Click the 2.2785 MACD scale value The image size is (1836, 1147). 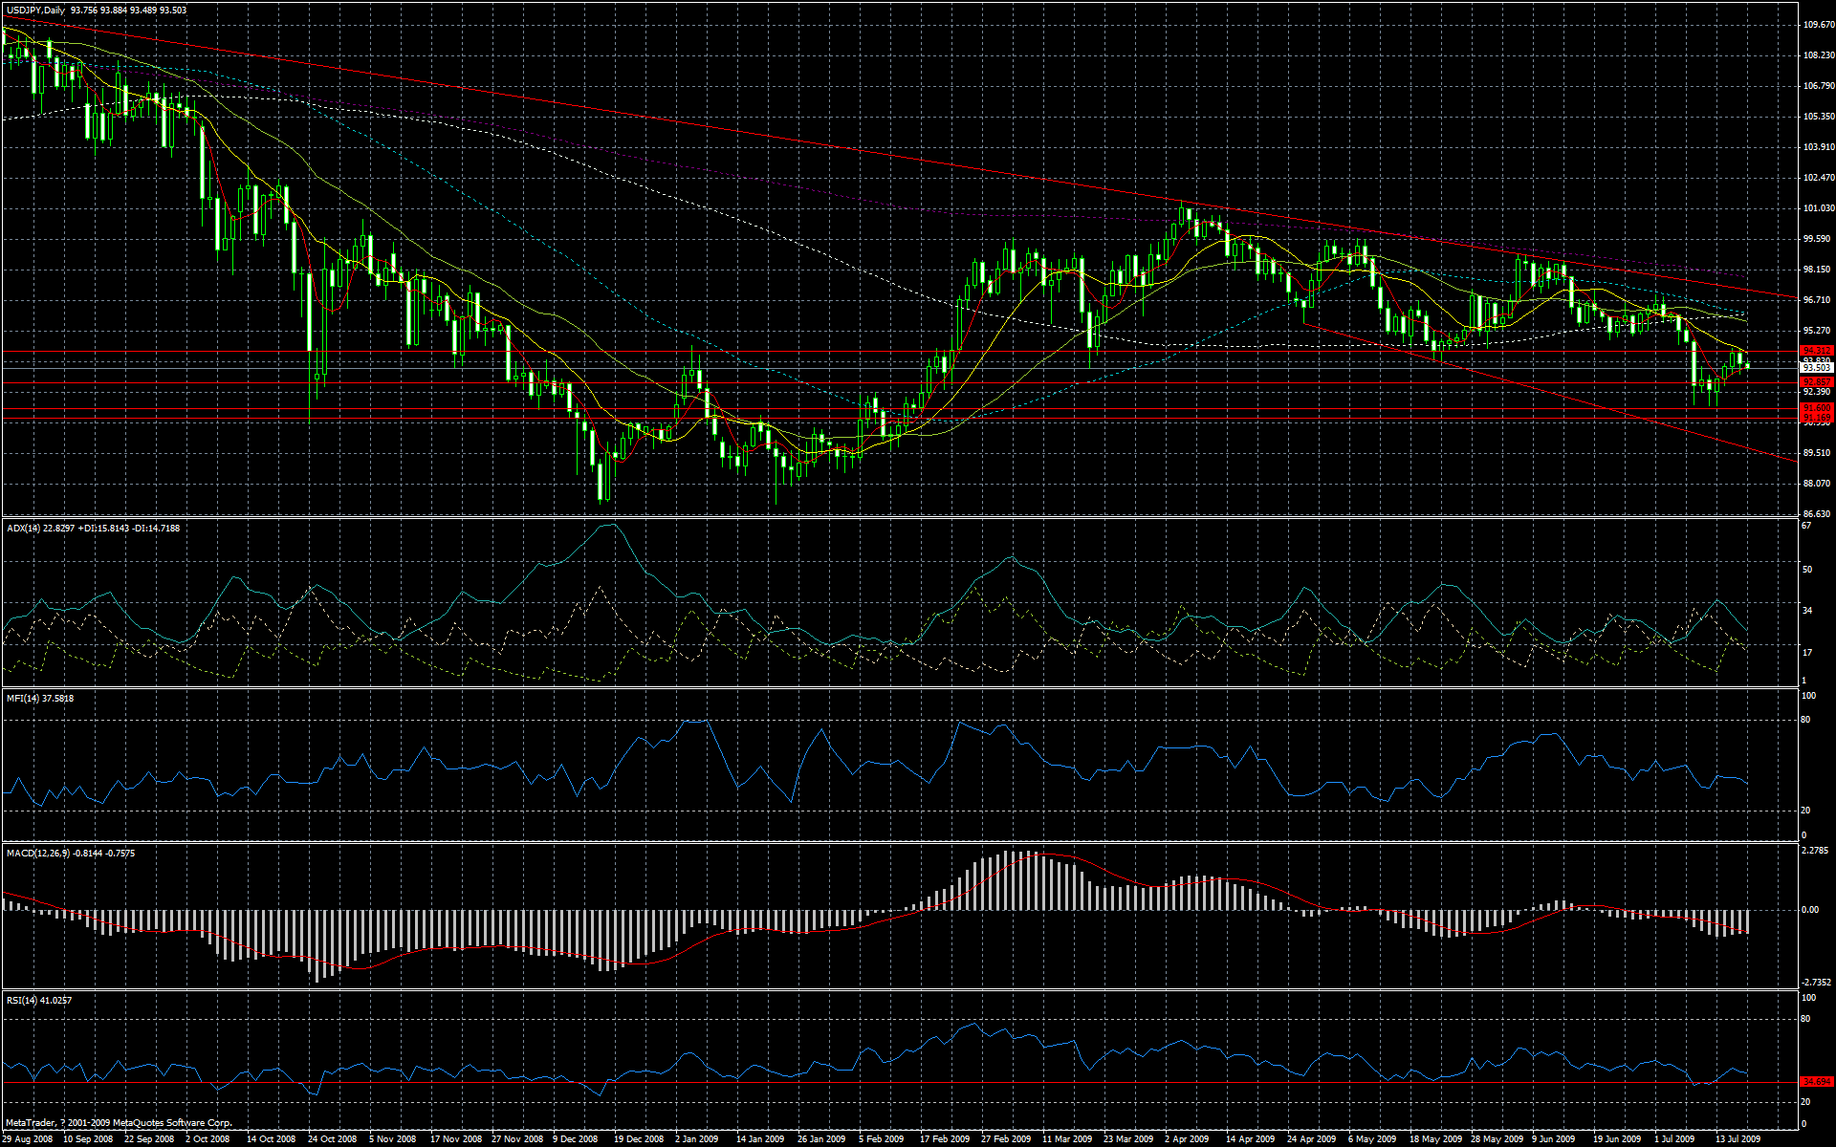[x=1815, y=851]
